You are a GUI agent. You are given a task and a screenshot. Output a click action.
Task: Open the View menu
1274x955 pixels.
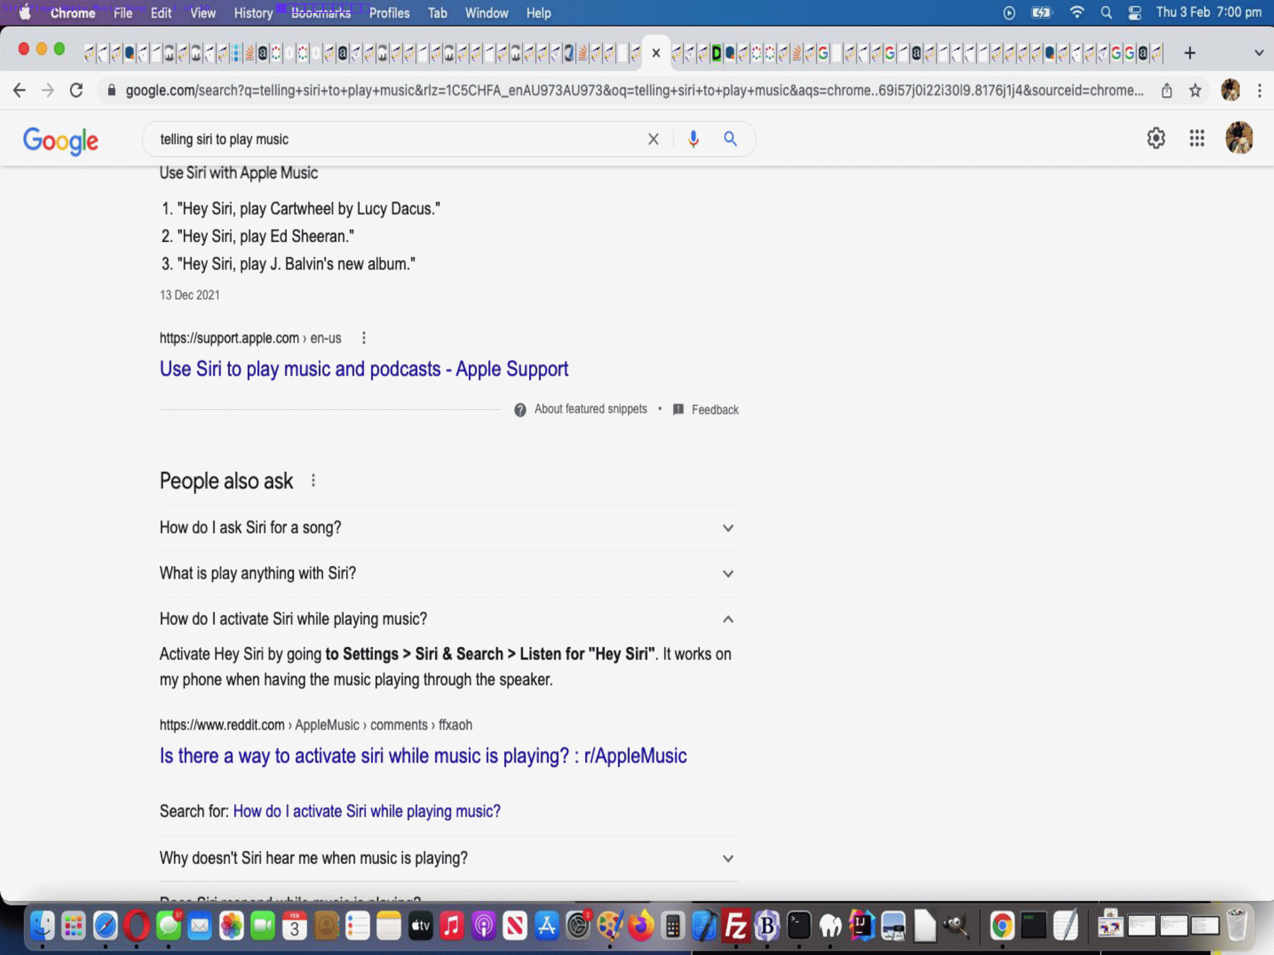(203, 13)
